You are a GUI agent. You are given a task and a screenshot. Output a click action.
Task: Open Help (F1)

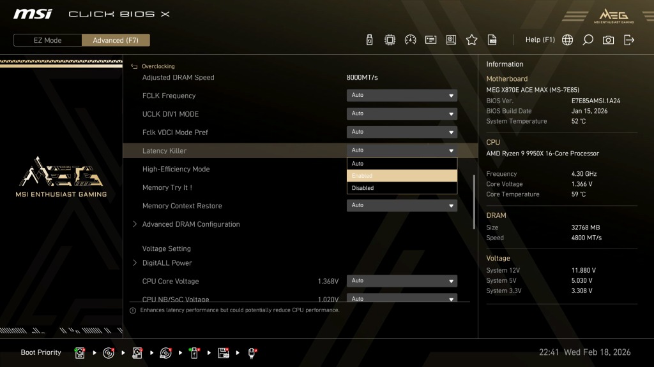click(540, 40)
